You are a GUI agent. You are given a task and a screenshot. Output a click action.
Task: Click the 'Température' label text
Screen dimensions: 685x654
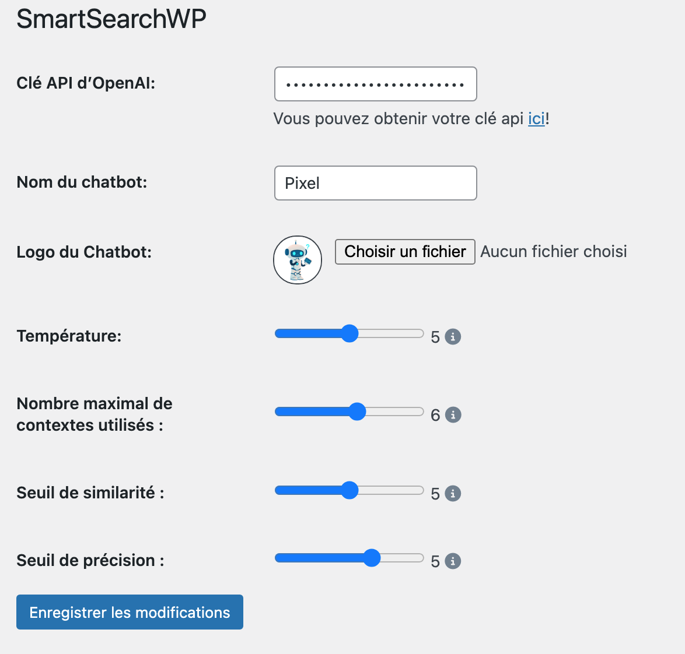click(x=69, y=336)
